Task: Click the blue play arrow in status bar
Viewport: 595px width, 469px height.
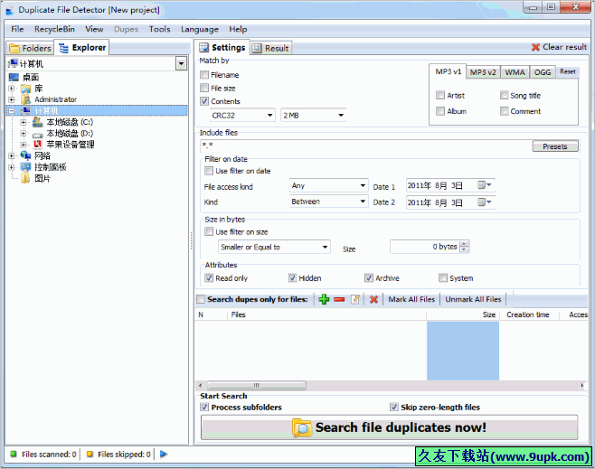Action: click(163, 454)
